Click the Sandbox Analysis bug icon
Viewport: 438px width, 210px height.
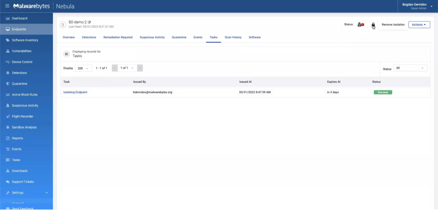tap(8, 127)
